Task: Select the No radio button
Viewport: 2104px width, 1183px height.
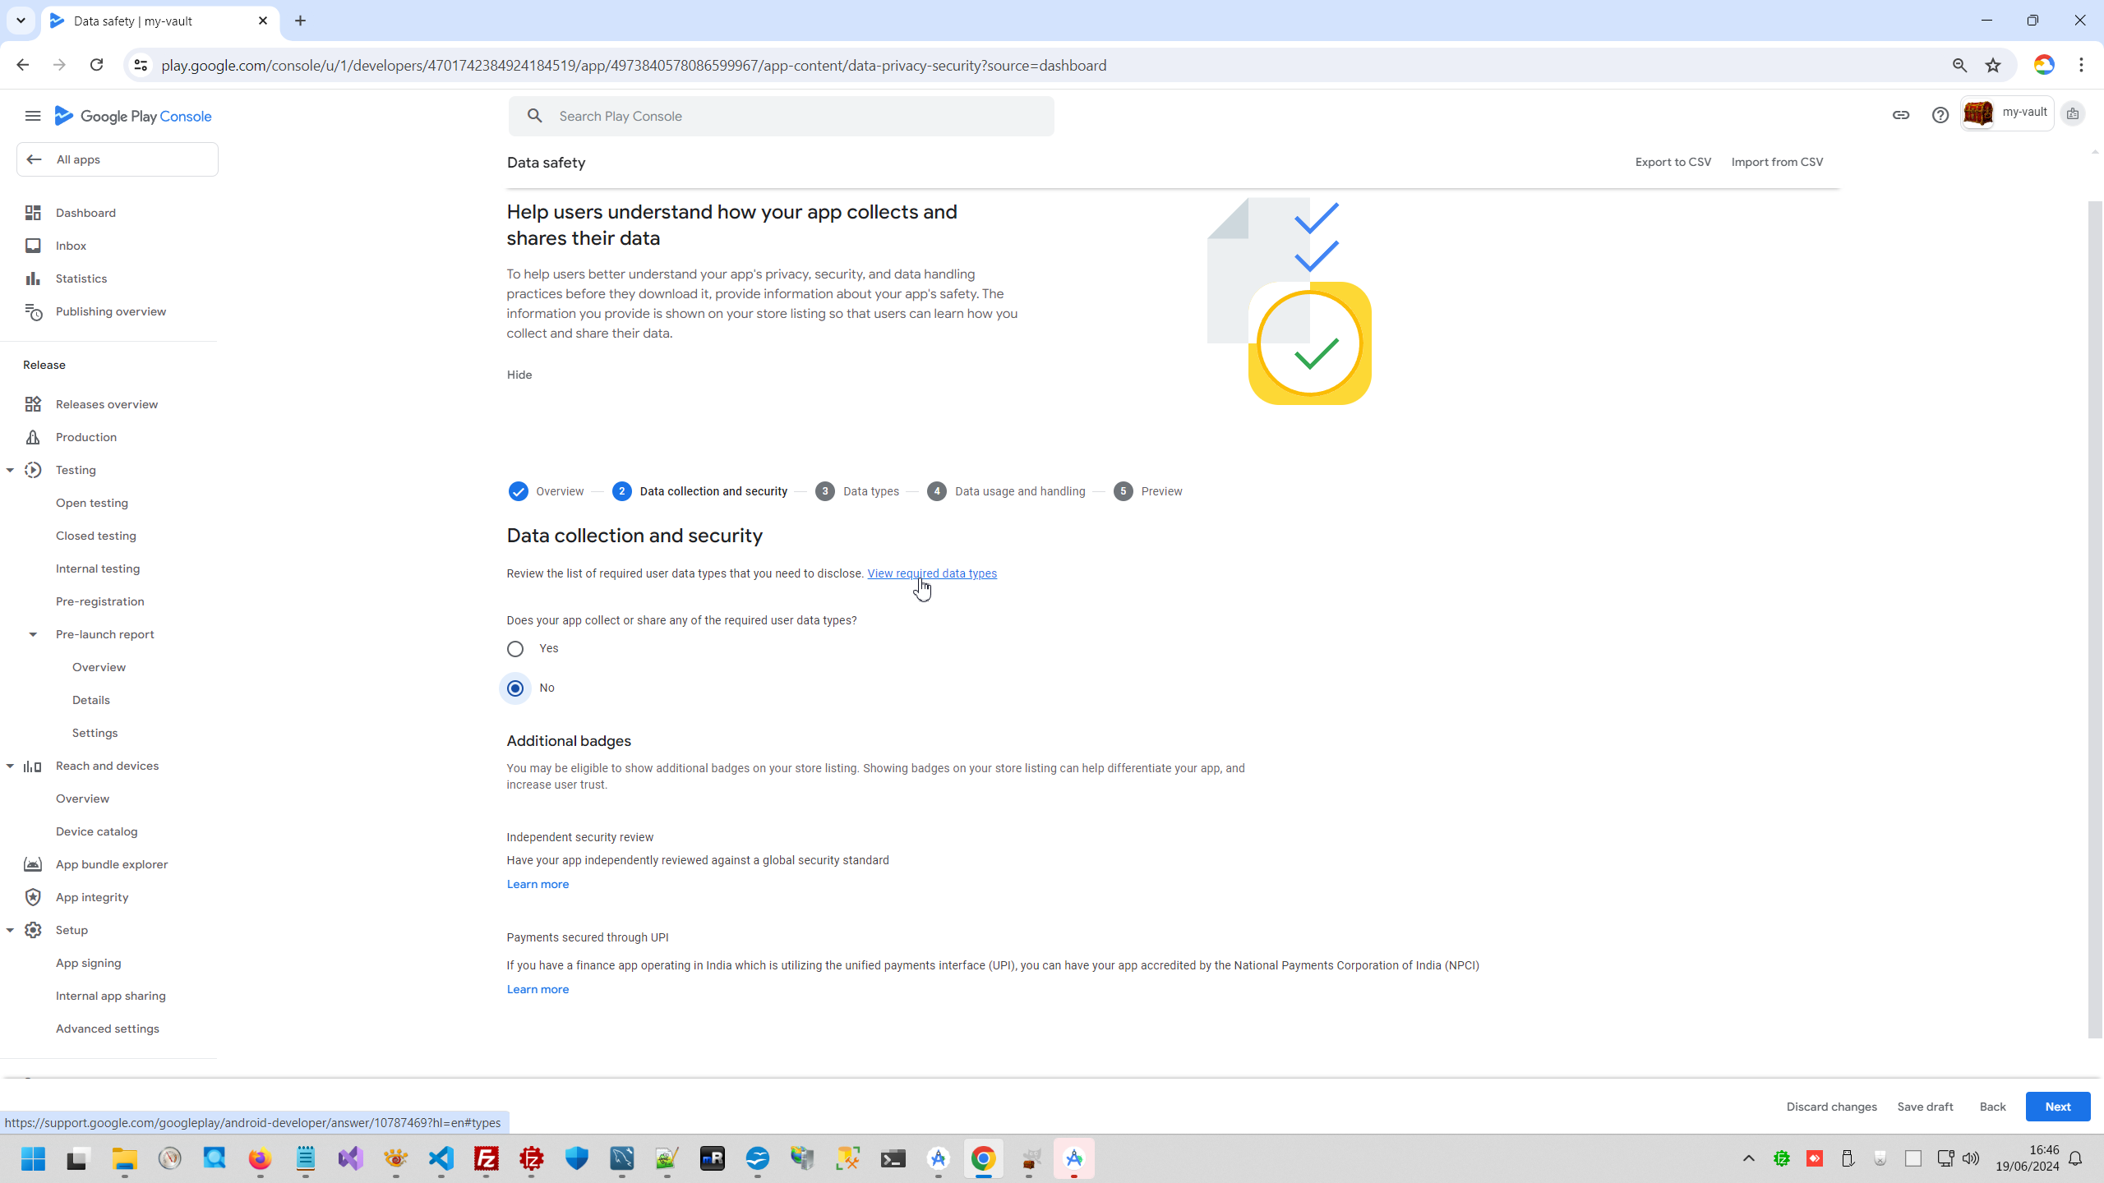Action: (515, 688)
